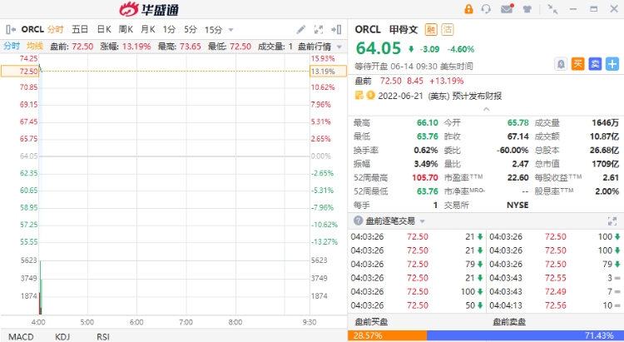This screenshot has height=342, width=624.
Task: Expand the 盘前逐笔交易 dropdown
Action: point(423,221)
